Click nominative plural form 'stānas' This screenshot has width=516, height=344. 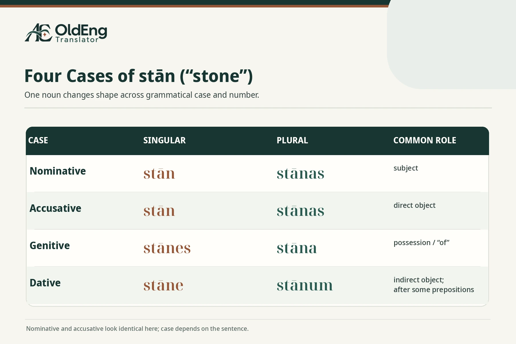pyautogui.click(x=300, y=173)
